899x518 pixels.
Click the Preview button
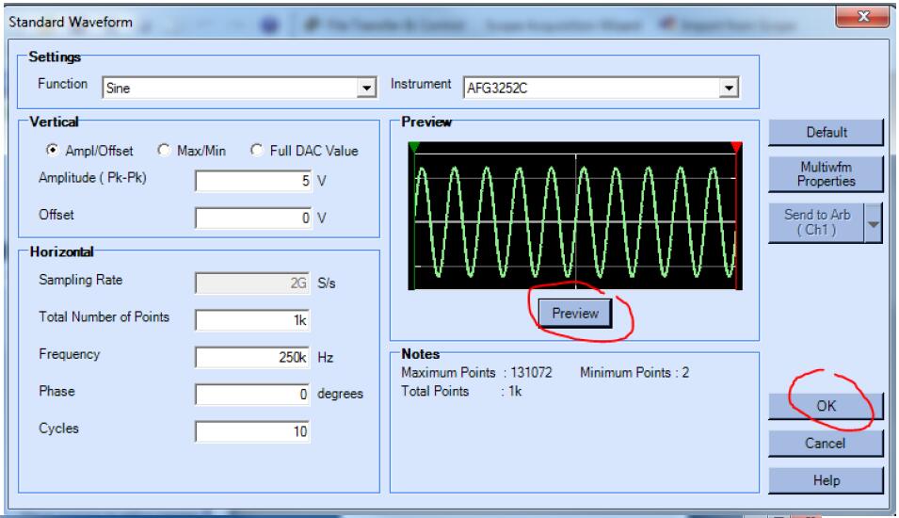tap(575, 314)
